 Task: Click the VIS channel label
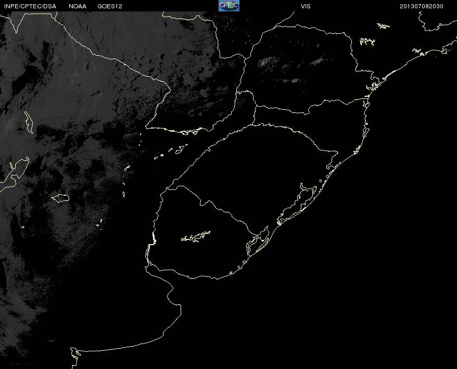pyautogui.click(x=306, y=6)
